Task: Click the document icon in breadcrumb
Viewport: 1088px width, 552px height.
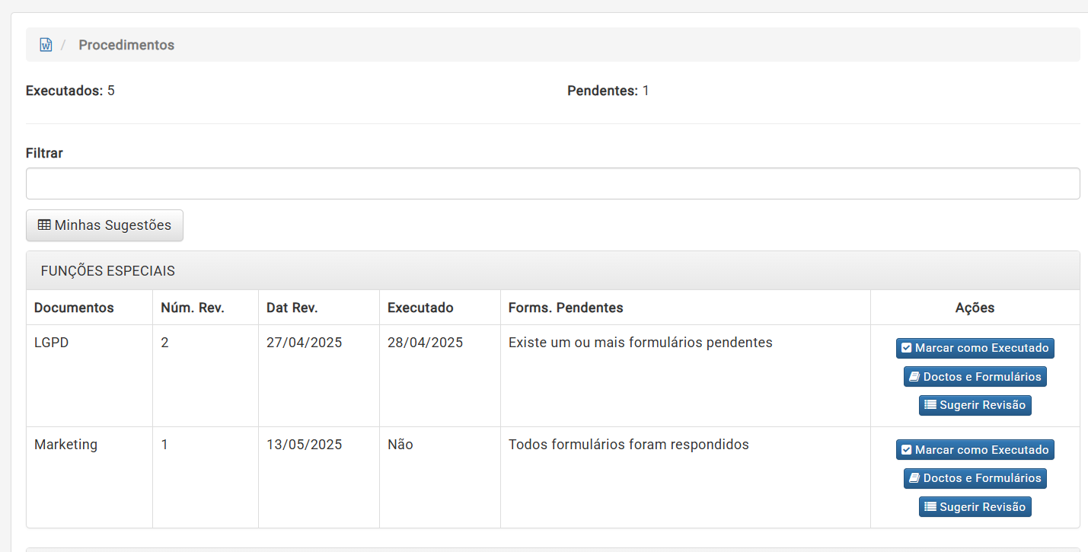Action: click(x=46, y=45)
